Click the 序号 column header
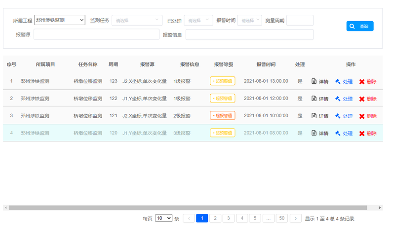The height and width of the screenshot is (238, 395). tap(11, 65)
